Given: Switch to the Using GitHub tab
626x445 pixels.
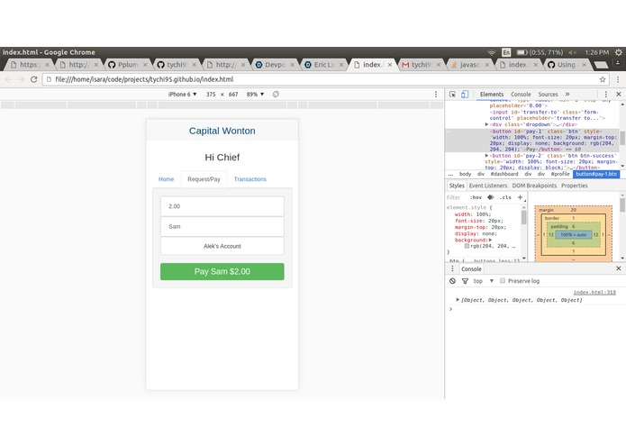Looking at the screenshot, I should coord(567,64).
